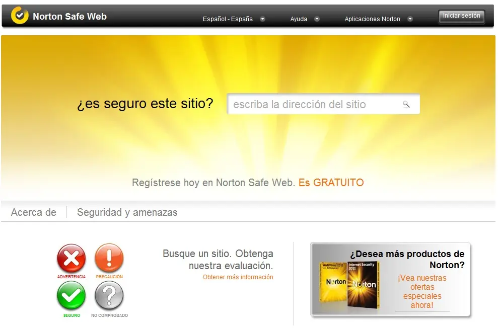Click the Norton Internet Security 2011 box
This screenshot has height=333, width=498.
(363, 285)
